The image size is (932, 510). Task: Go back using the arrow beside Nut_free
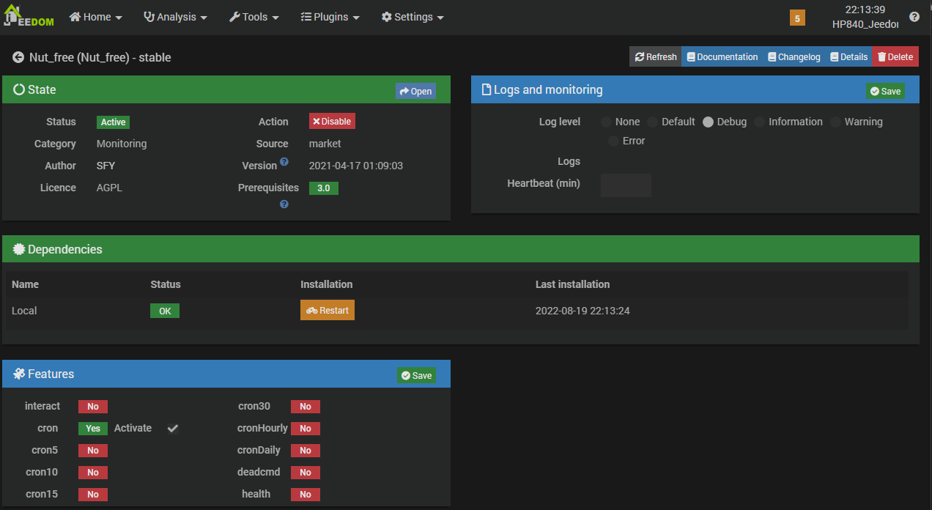[18, 57]
